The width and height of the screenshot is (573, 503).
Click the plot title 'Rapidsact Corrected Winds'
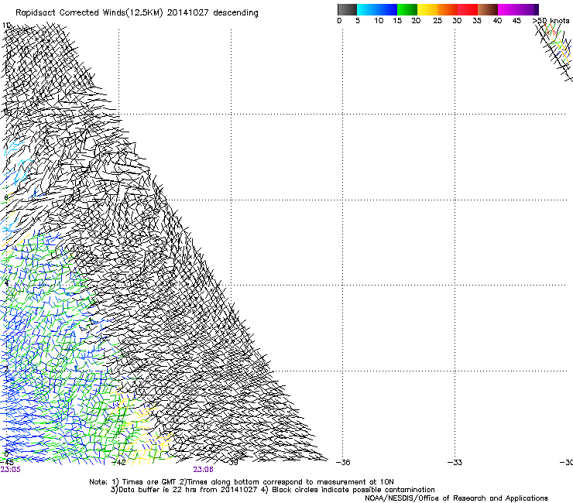pos(70,12)
